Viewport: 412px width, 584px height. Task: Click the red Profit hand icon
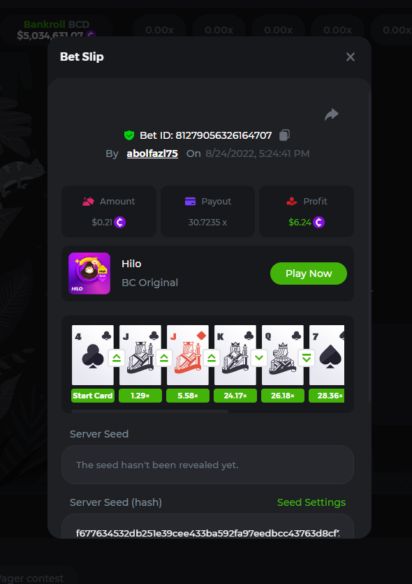[292, 202]
